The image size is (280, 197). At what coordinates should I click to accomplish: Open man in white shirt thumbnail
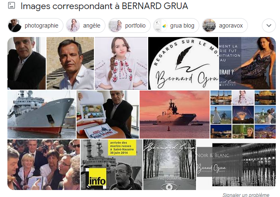click(70, 63)
